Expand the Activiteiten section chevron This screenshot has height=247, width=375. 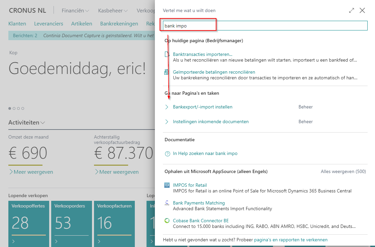[x=43, y=123]
